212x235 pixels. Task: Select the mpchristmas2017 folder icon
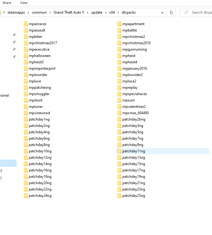click(x=26, y=43)
